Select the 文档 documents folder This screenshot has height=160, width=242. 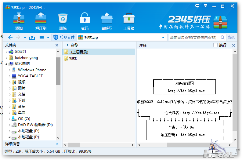[22, 94]
